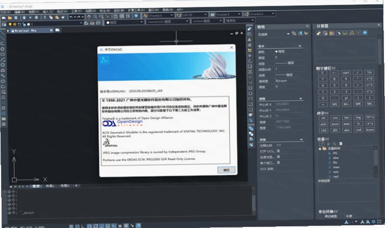Open the 编辑(E) menu

pos(20,12)
